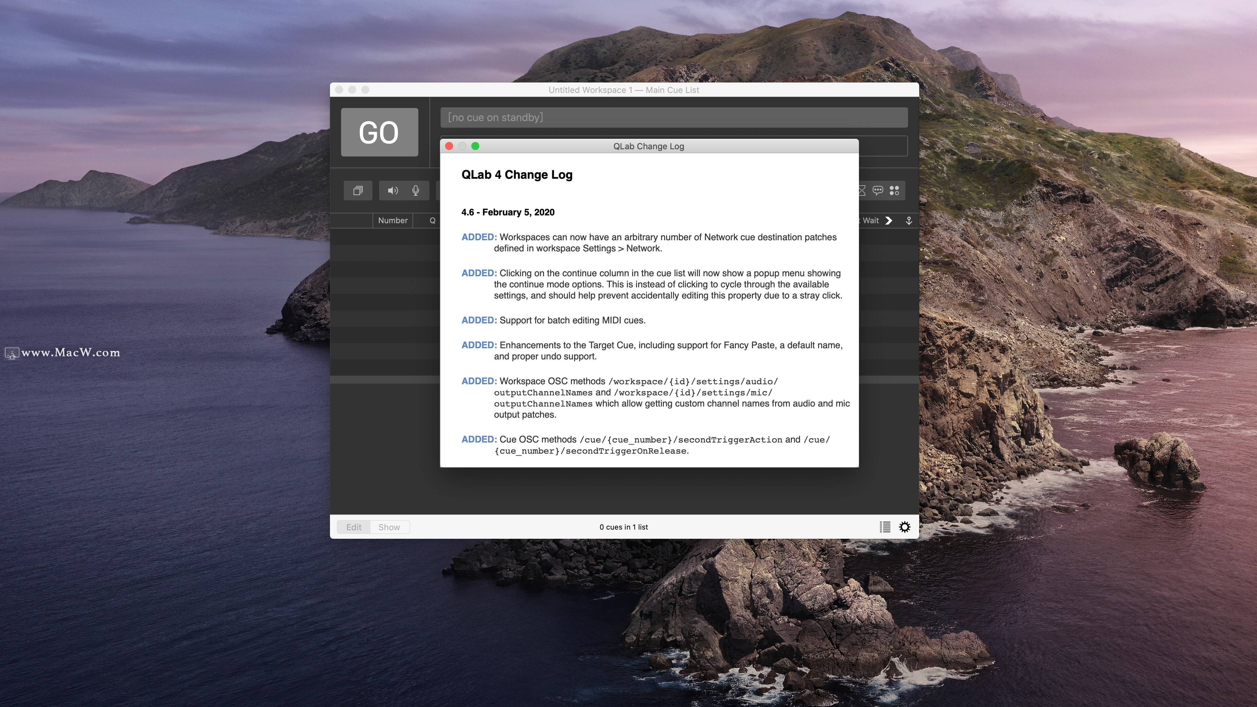Image resolution: width=1257 pixels, height=707 pixels.
Task: Switch to Show mode
Action: [389, 527]
